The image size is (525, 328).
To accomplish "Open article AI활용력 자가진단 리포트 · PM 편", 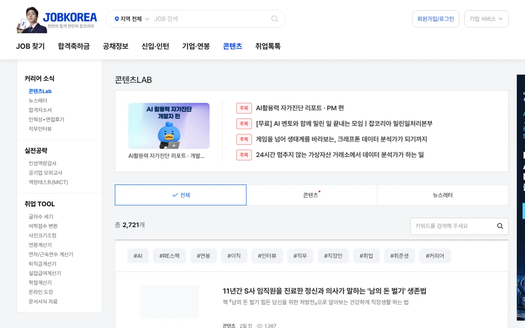I will [x=300, y=108].
